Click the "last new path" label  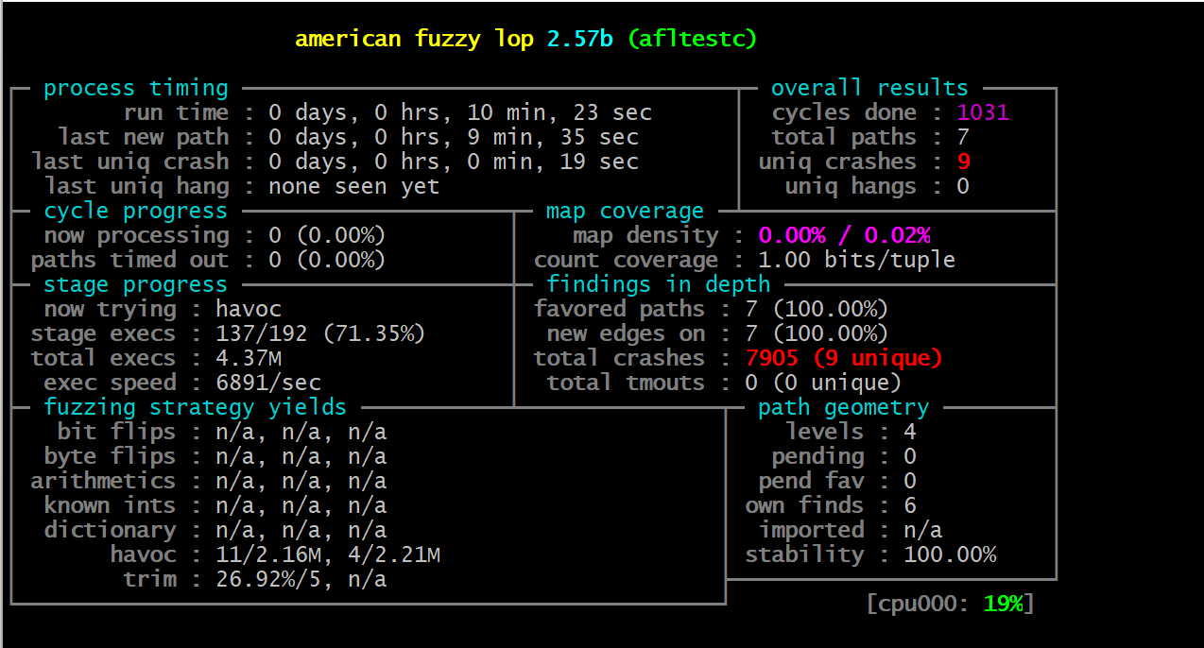coord(144,138)
